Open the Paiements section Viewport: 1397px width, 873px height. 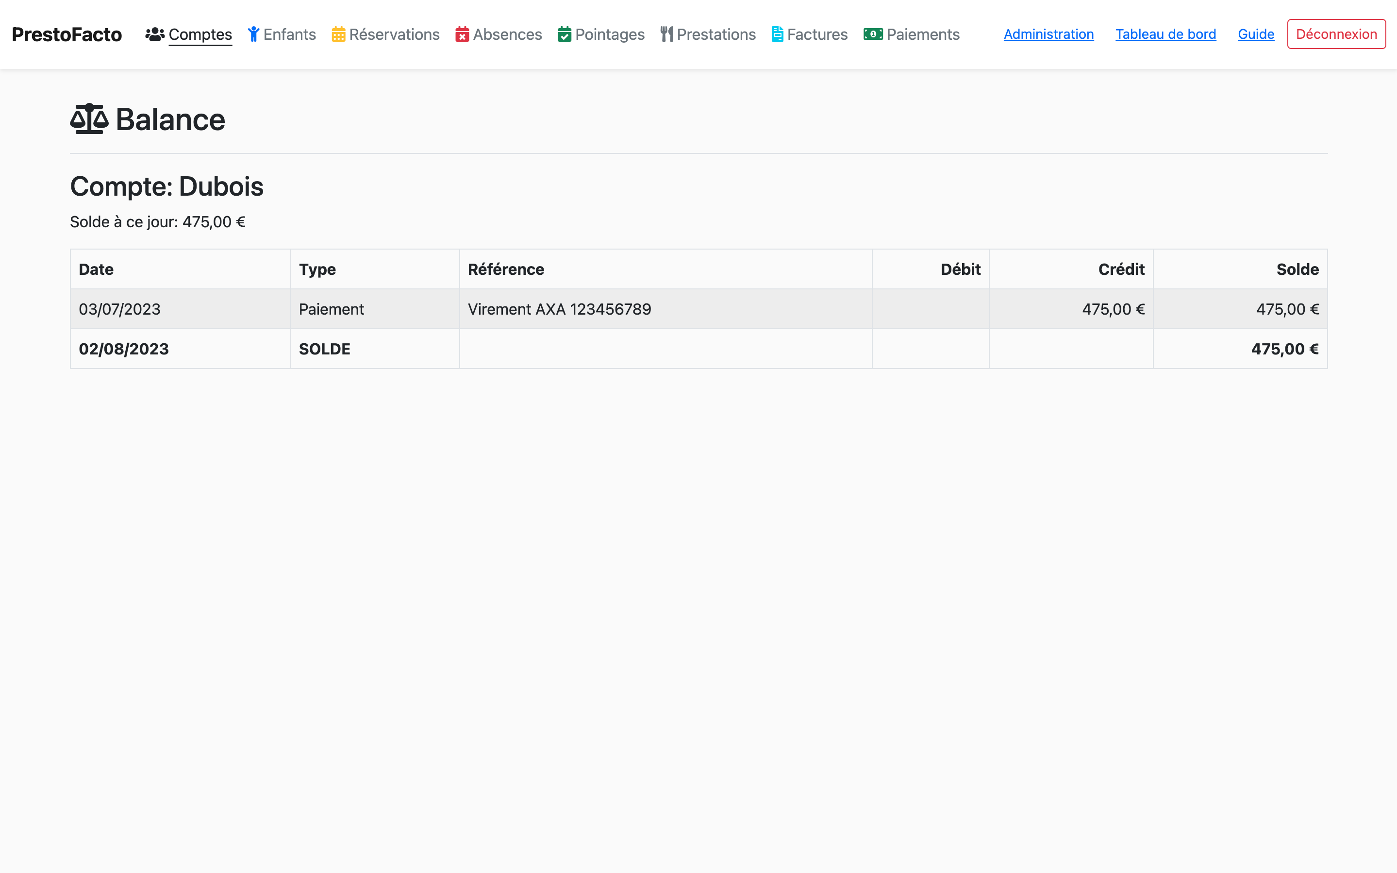coord(923,34)
